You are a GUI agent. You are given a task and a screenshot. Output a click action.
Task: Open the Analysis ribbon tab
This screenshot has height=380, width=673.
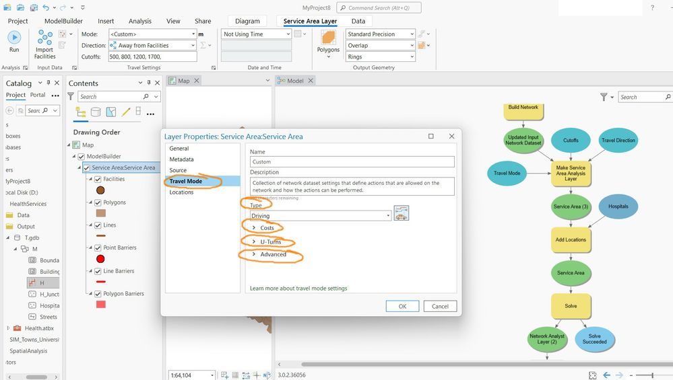point(140,21)
